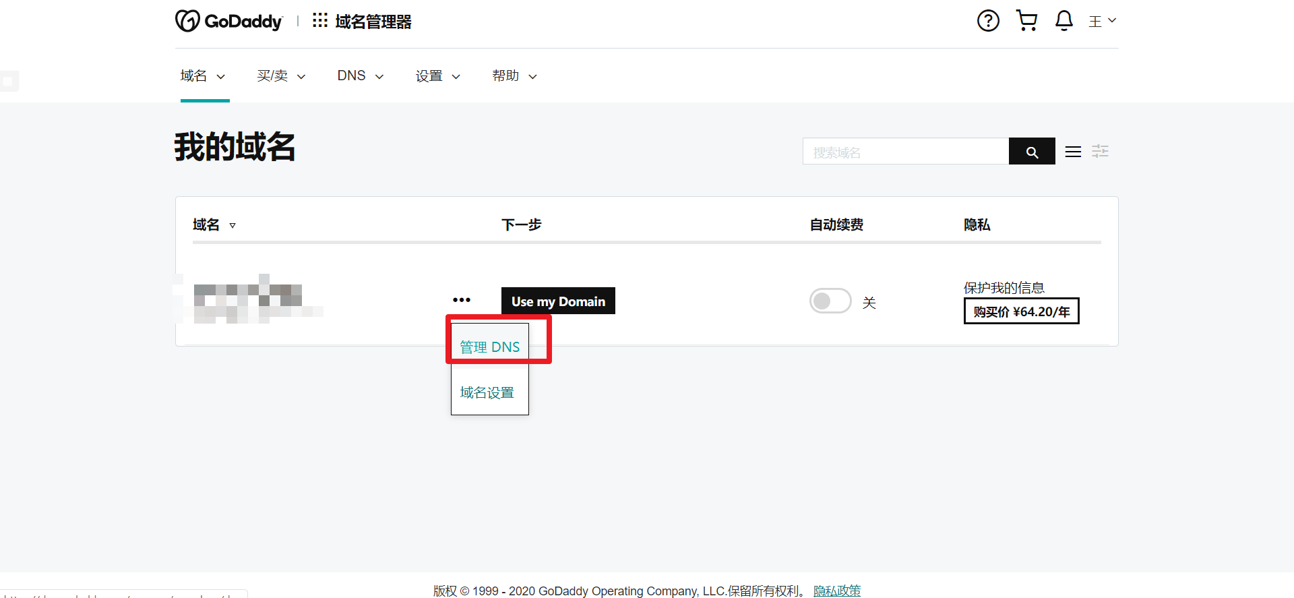
Task: Open the filter sliders icon
Action: (1100, 151)
